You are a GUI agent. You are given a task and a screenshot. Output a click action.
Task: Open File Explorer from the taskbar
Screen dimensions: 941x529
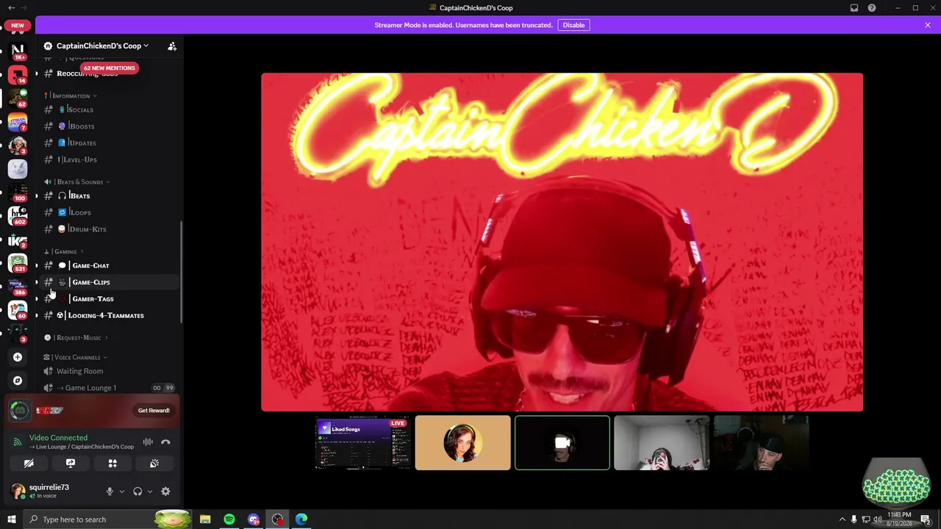point(205,519)
